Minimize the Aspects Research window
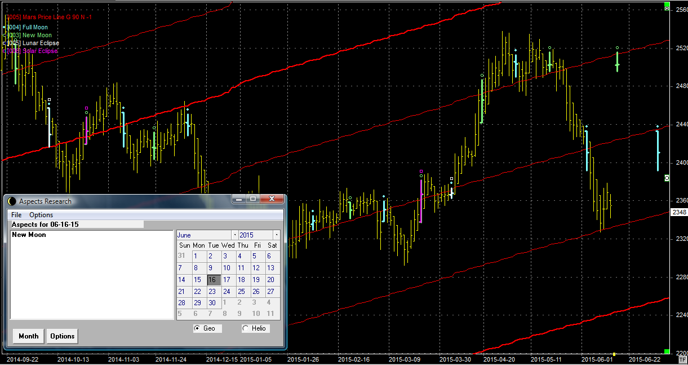The image size is (688, 365). coord(239,199)
